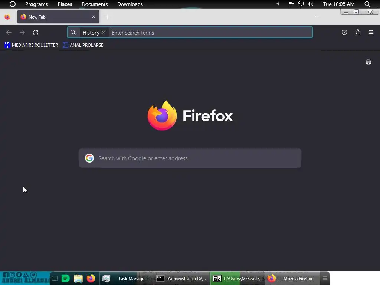380x285 pixels.
Task: Open the Programs menu
Action: 37,4
